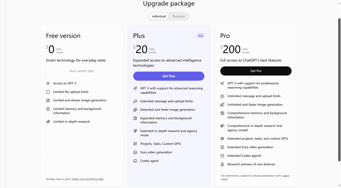
Task: Open the Check out the billing help link
Action: coord(88,179)
